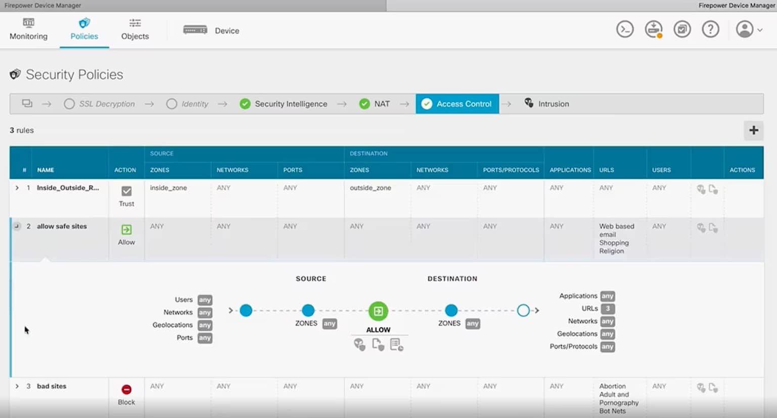Open the task list icon
Image resolution: width=777 pixels, height=418 pixels.
coord(682,29)
